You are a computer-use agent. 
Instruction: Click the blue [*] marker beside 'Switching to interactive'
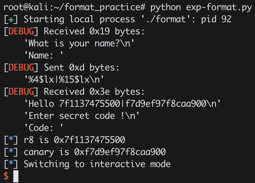coord(11,164)
